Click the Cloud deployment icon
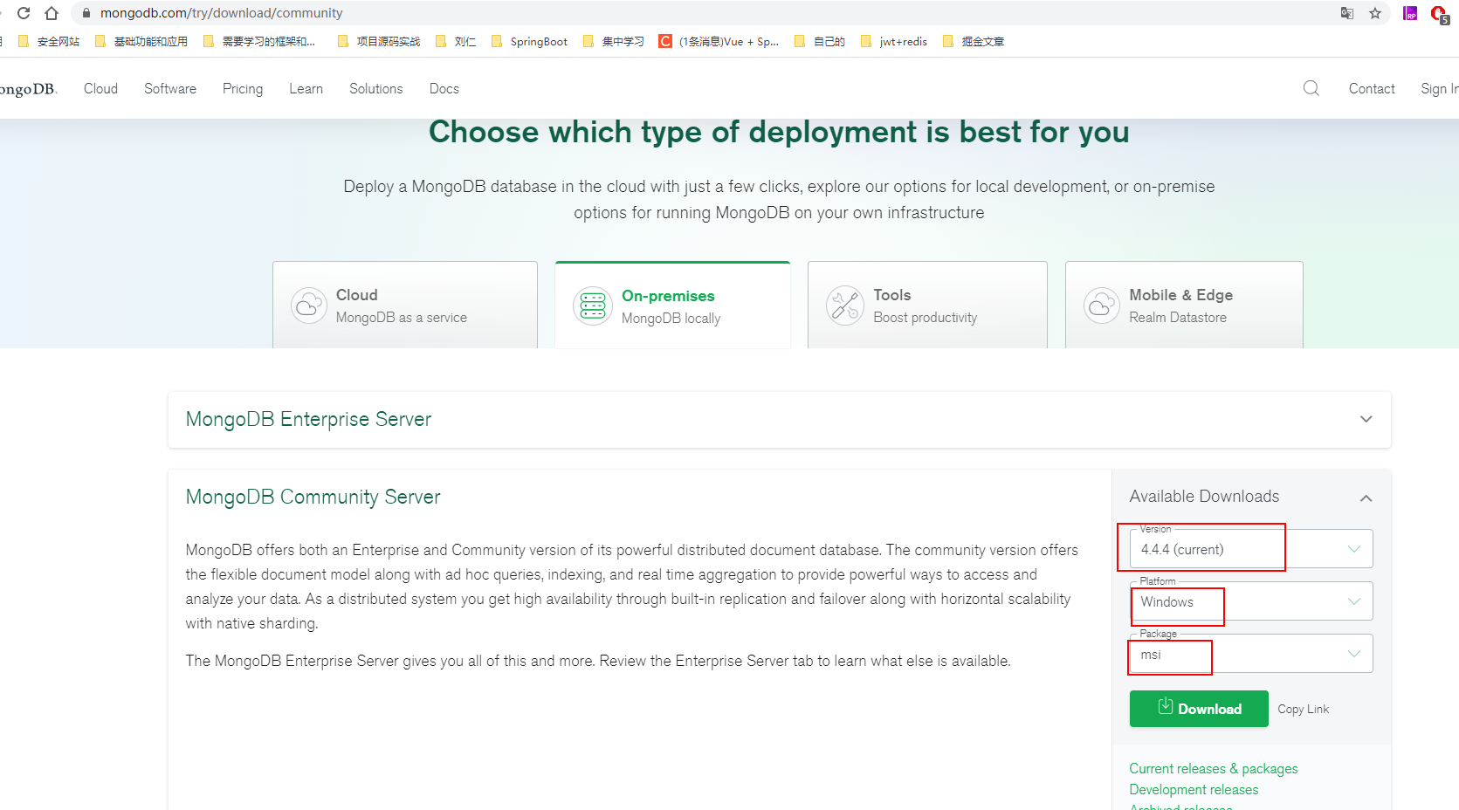 [x=309, y=305]
